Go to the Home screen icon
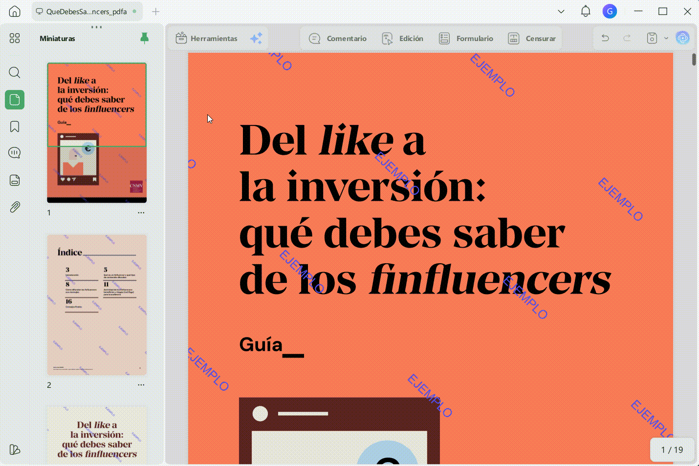 click(15, 11)
